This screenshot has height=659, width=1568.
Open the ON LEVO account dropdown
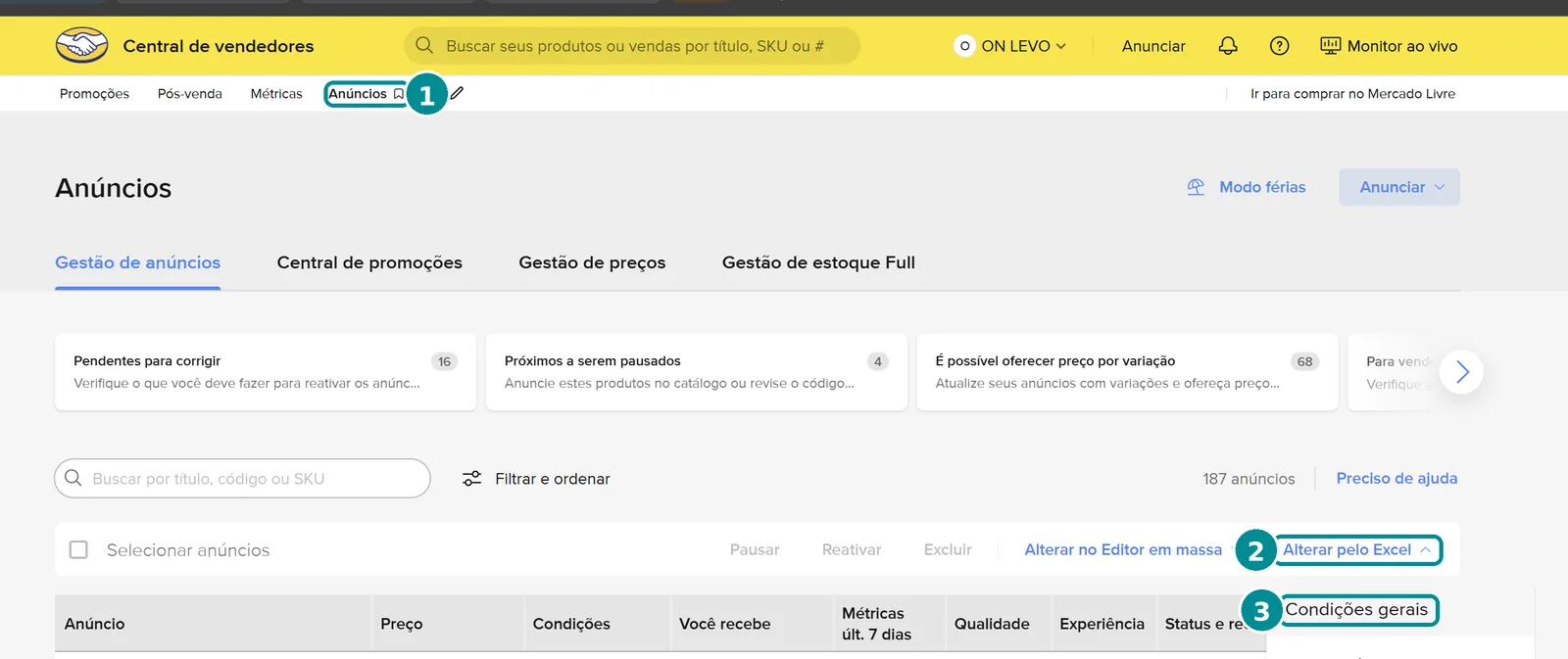coord(1010,46)
